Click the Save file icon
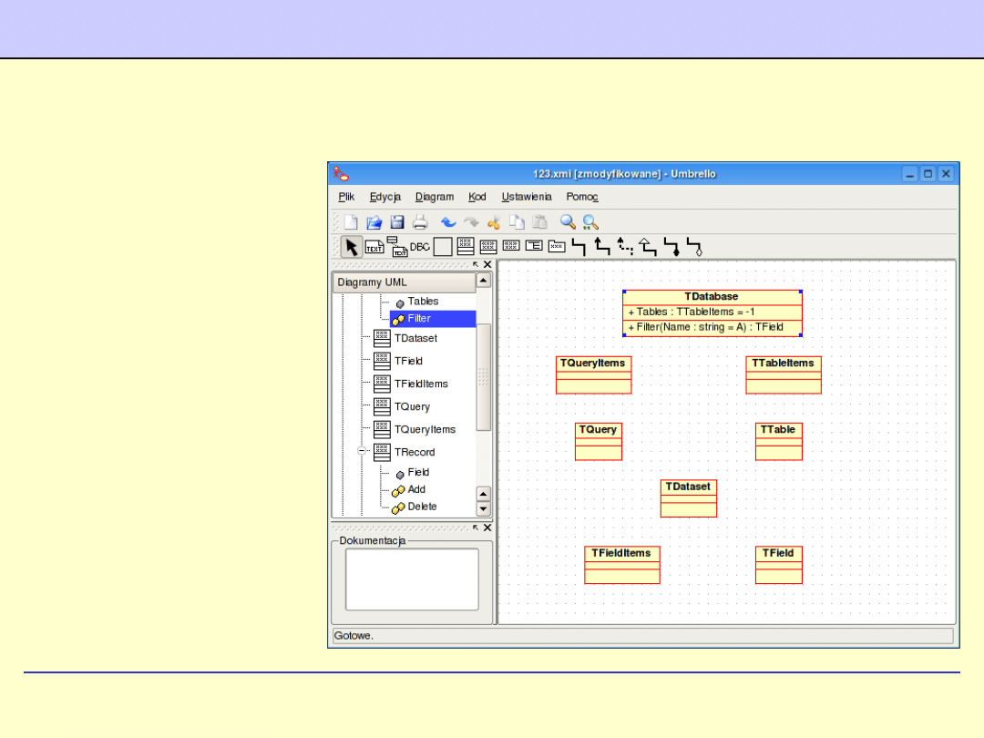Image resolution: width=984 pixels, height=738 pixels. [x=397, y=221]
